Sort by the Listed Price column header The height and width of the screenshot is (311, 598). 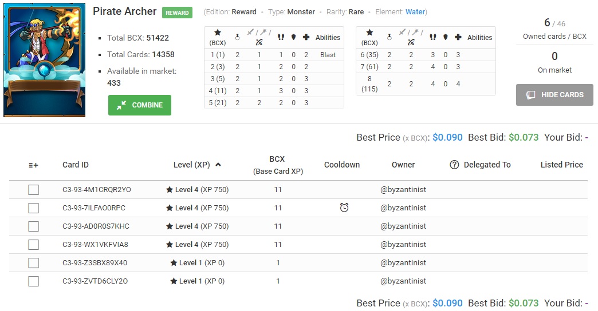[561, 165]
